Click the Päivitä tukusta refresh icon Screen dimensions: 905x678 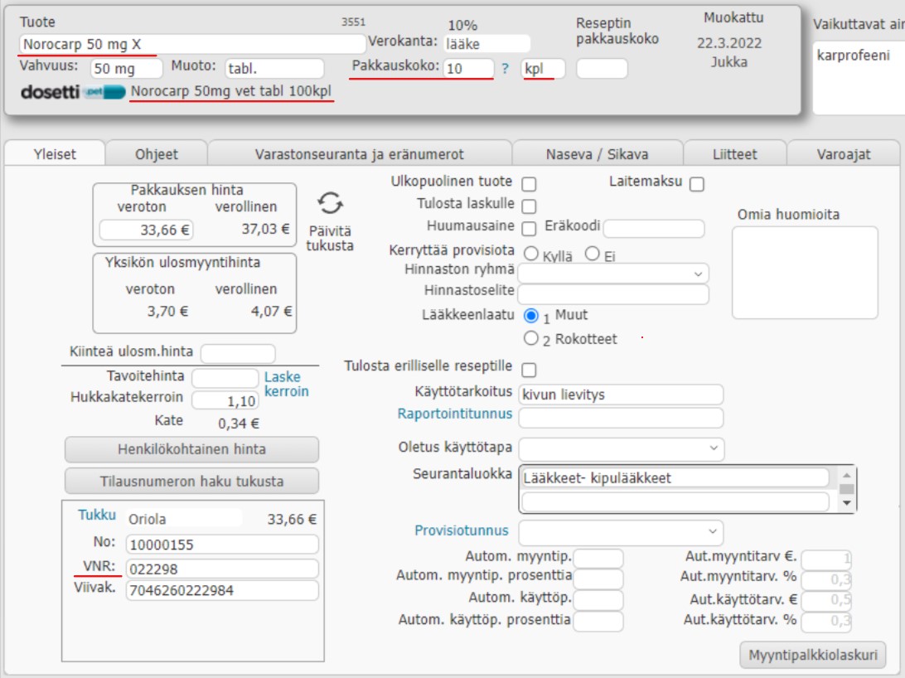[x=330, y=203]
